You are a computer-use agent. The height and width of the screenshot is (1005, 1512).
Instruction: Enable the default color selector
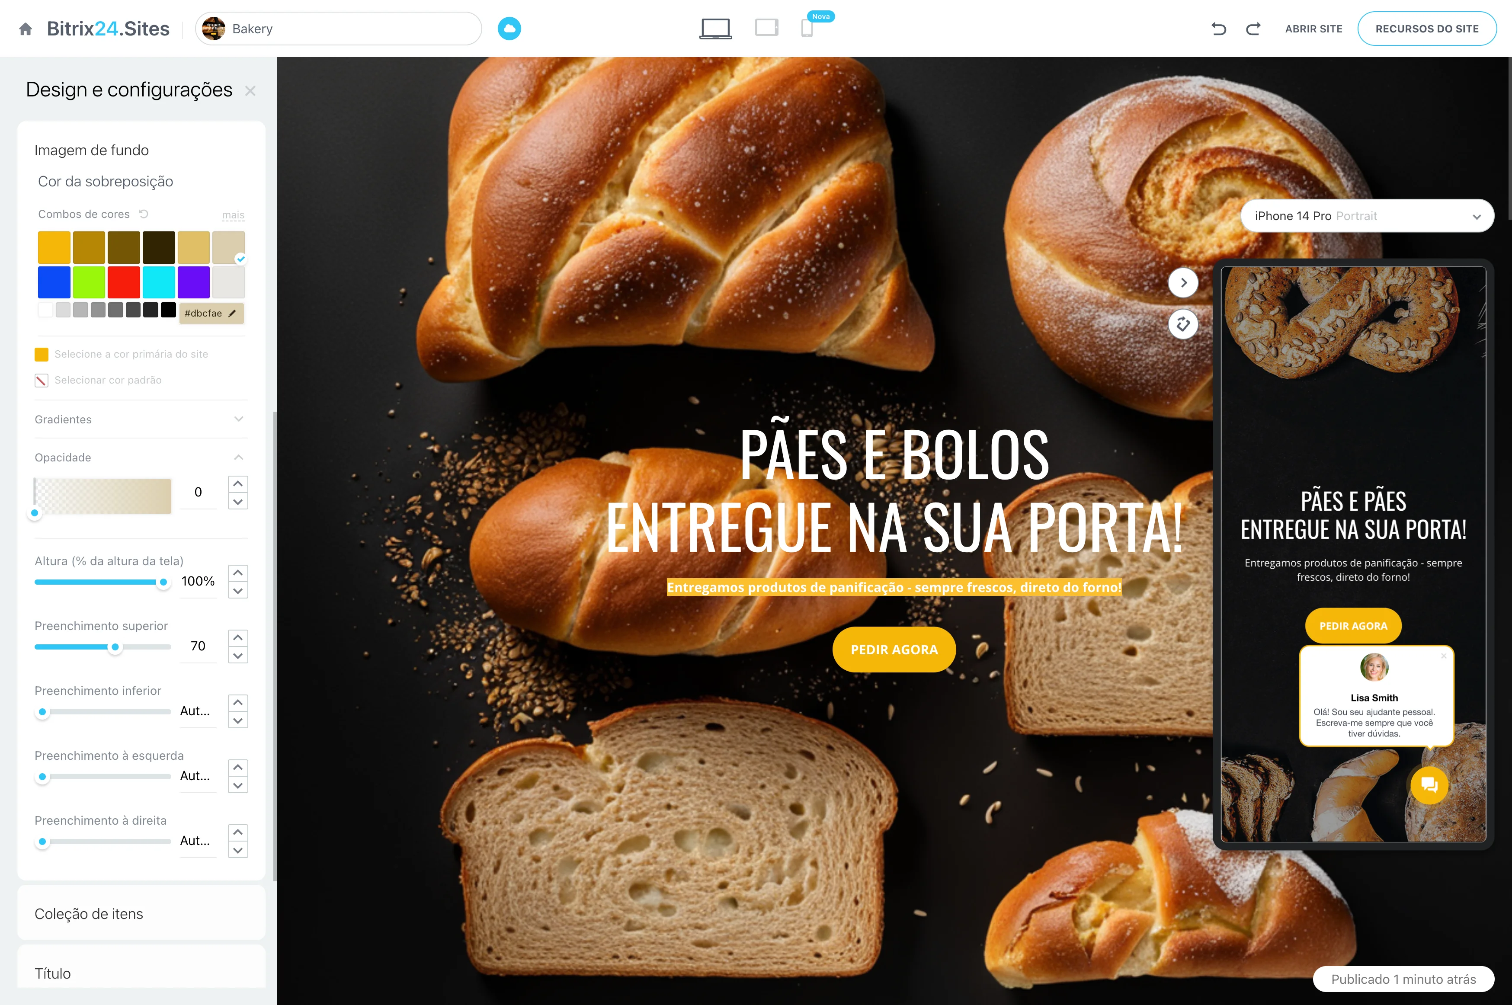(x=39, y=379)
